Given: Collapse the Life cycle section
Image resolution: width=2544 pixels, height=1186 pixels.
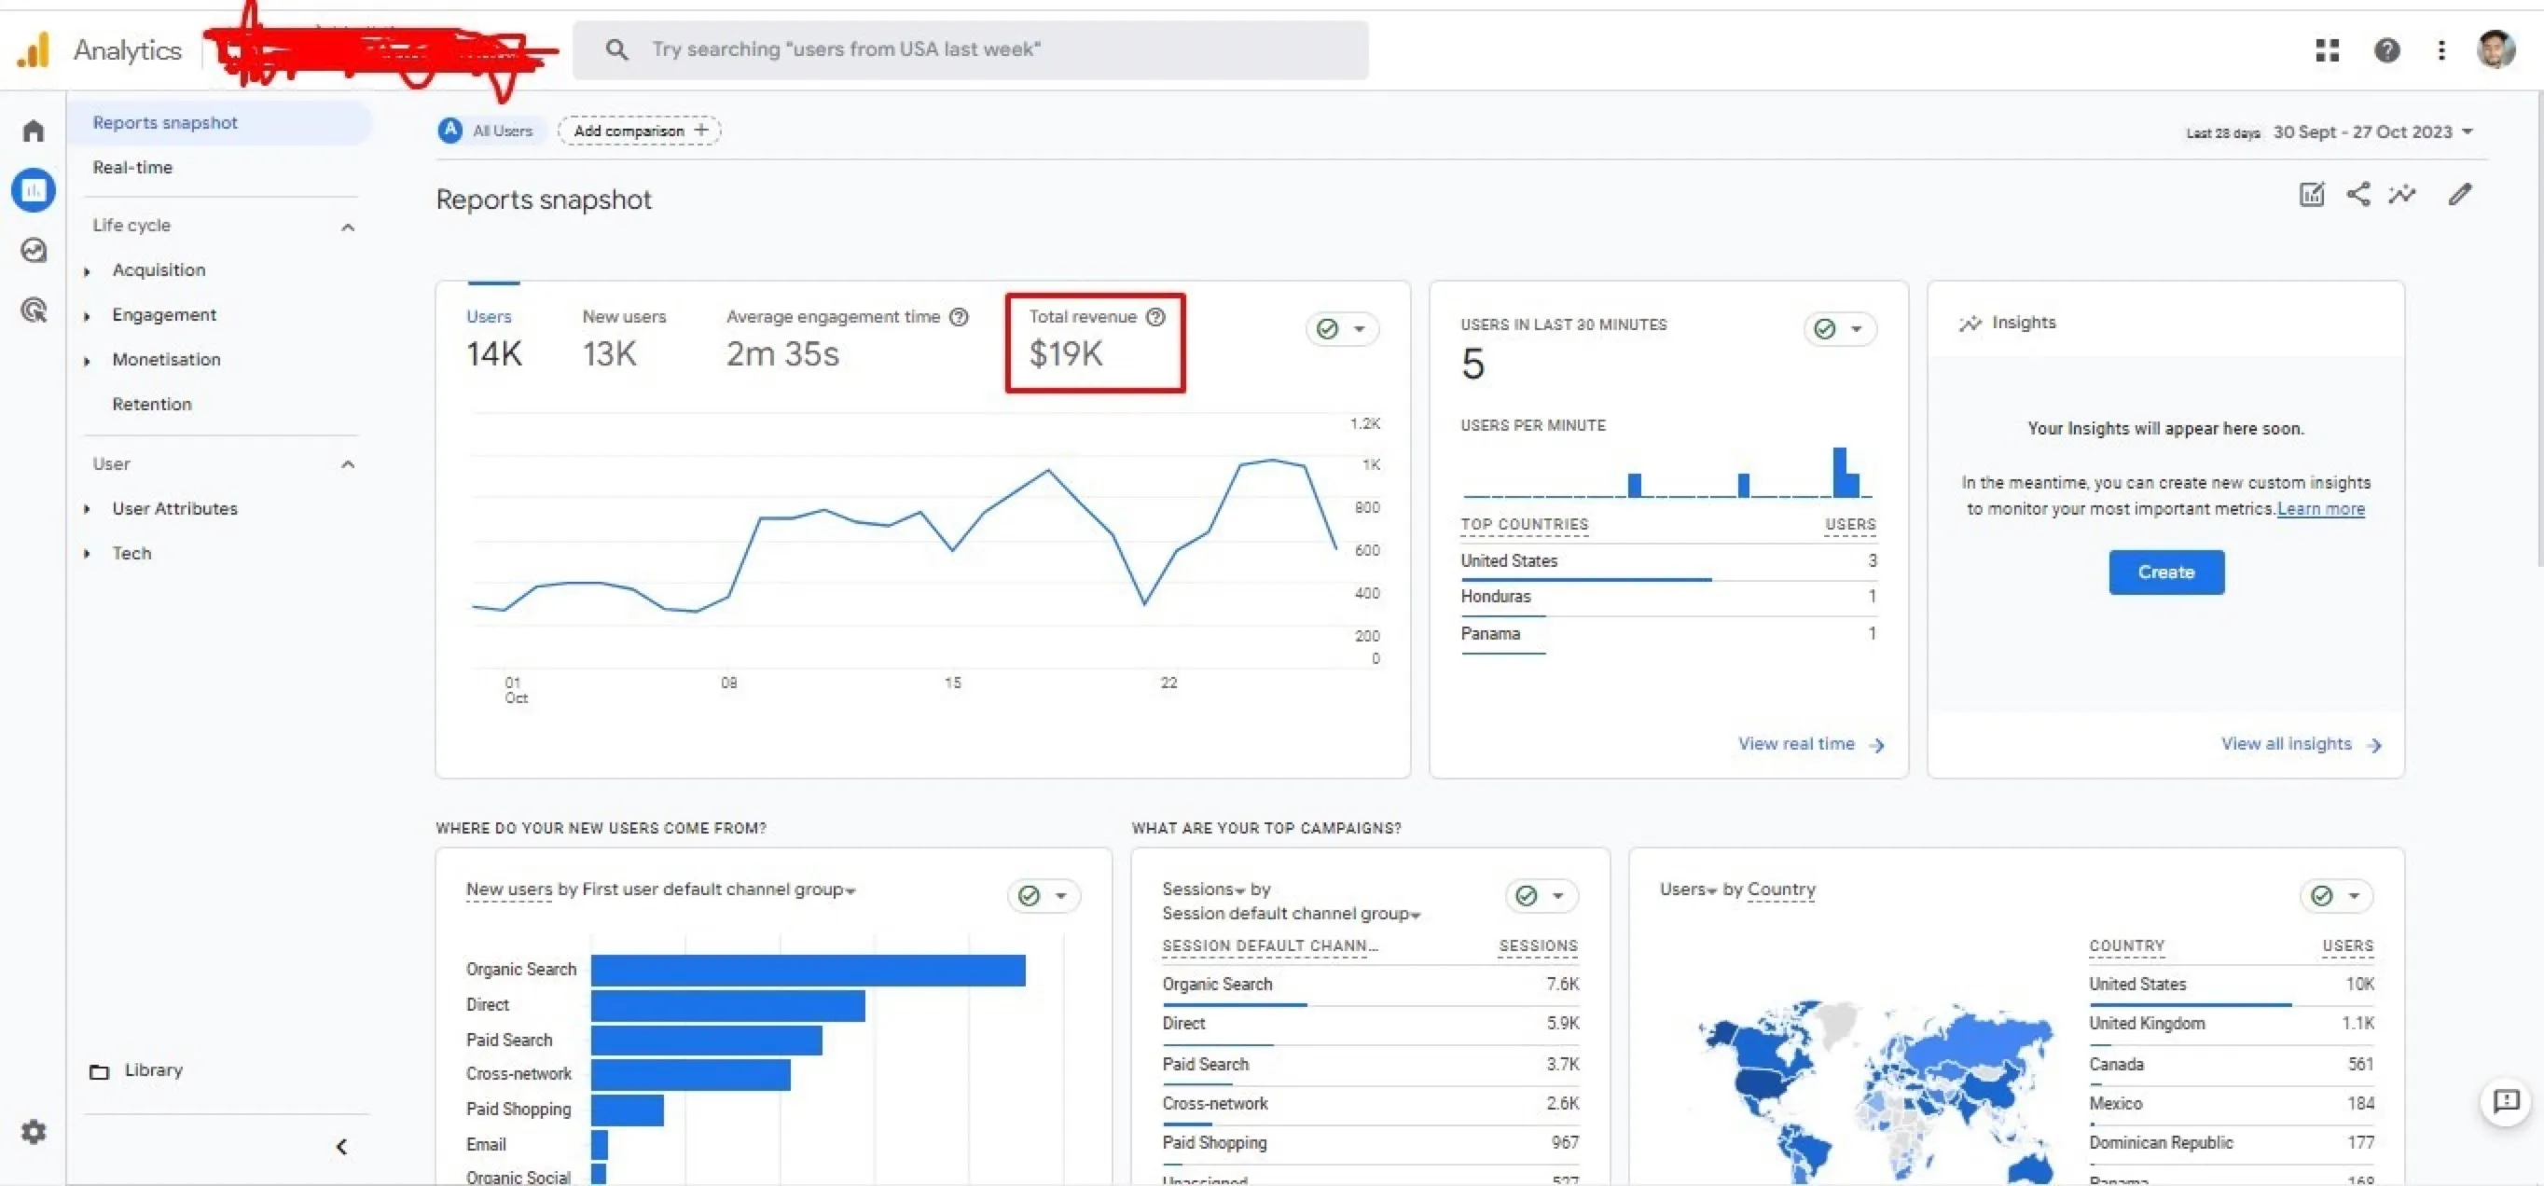Looking at the screenshot, I should point(348,227).
